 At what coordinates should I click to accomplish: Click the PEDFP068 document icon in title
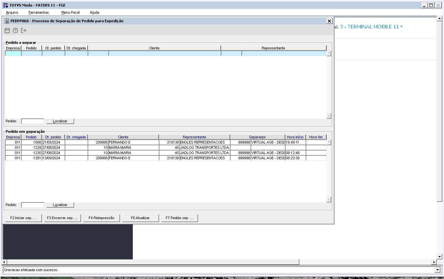pos(7,21)
